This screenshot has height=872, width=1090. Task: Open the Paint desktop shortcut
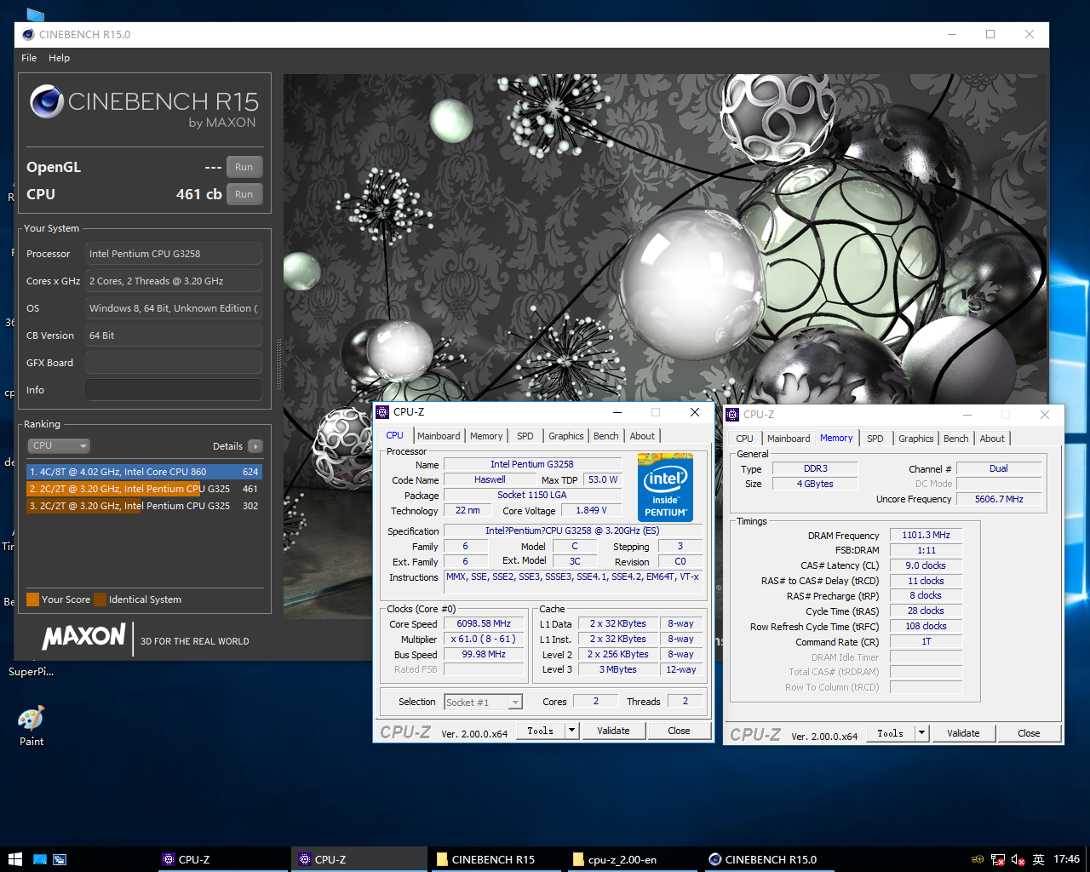pos(32,726)
